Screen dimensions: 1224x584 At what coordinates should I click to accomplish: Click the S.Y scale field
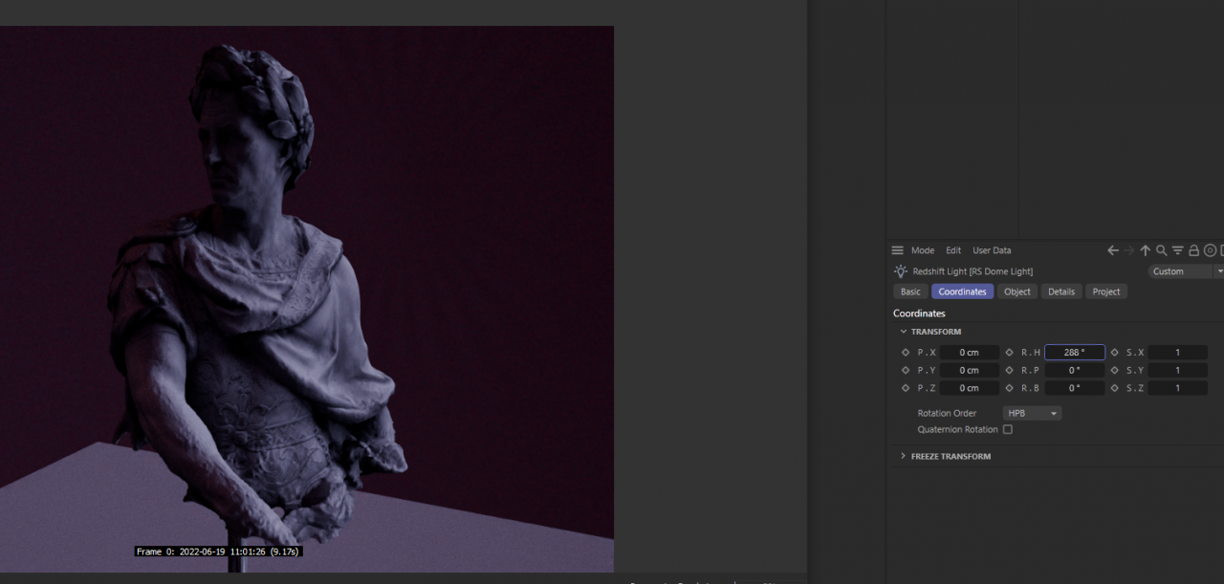click(x=1178, y=370)
